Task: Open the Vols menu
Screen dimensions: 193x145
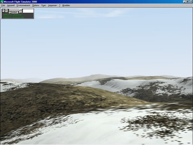Action: (x=3, y=5)
